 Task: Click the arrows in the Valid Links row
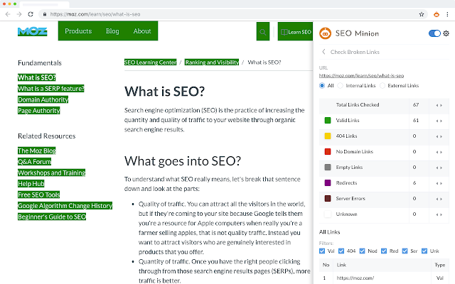pyautogui.click(x=439, y=121)
